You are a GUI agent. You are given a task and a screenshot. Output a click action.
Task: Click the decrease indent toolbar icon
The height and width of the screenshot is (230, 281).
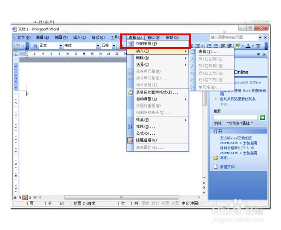tap(223, 46)
